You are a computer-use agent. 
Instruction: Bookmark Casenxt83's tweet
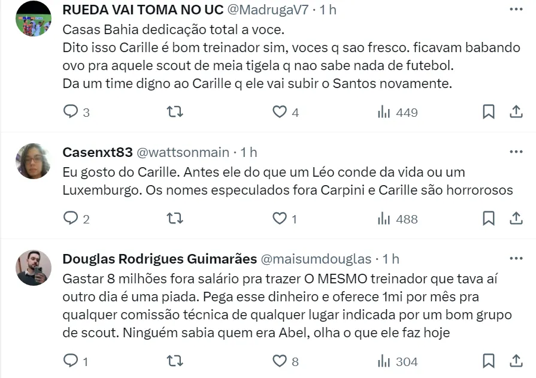point(489,219)
